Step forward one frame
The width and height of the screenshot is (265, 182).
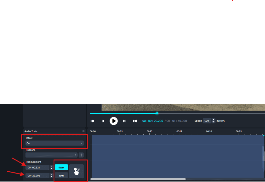(x=124, y=121)
